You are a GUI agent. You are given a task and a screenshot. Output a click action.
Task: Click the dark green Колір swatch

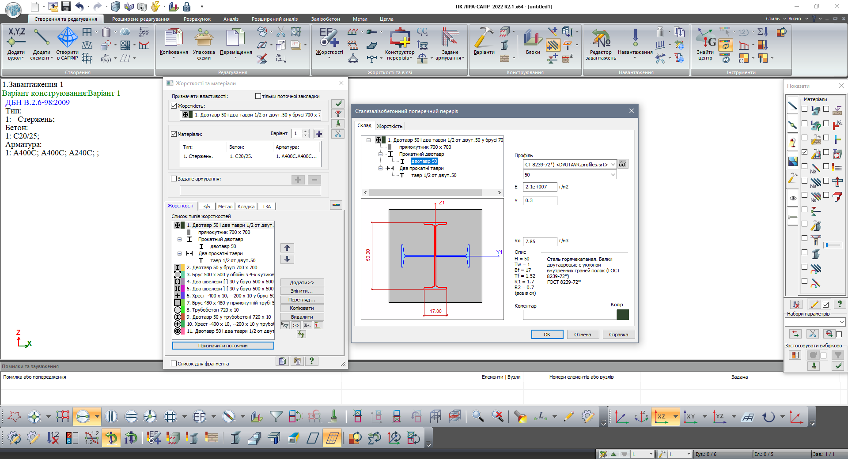click(x=622, y=315)
